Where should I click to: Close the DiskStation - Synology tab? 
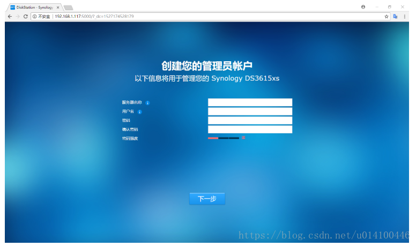58,8
